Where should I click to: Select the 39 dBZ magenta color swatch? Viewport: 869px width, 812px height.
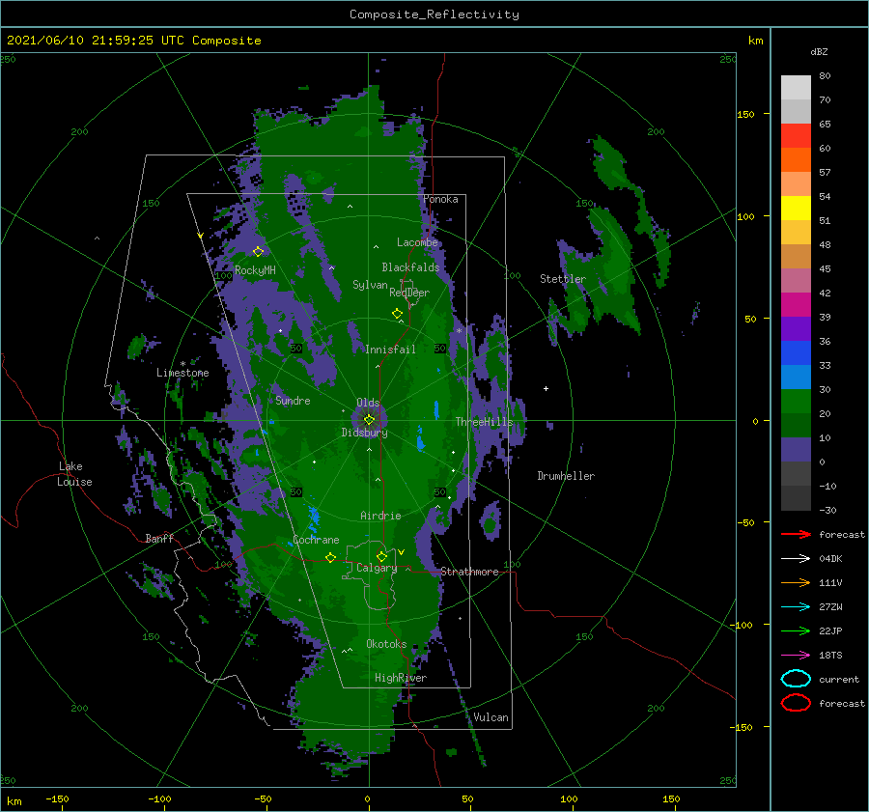click(796, 305)
